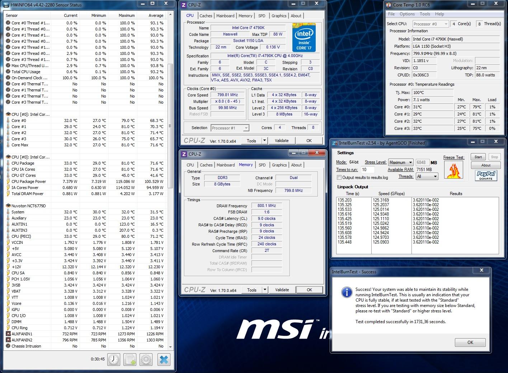Click the Average column header in HWiNFO
Viewport: 508px width, 373px height.
(151, 15)
